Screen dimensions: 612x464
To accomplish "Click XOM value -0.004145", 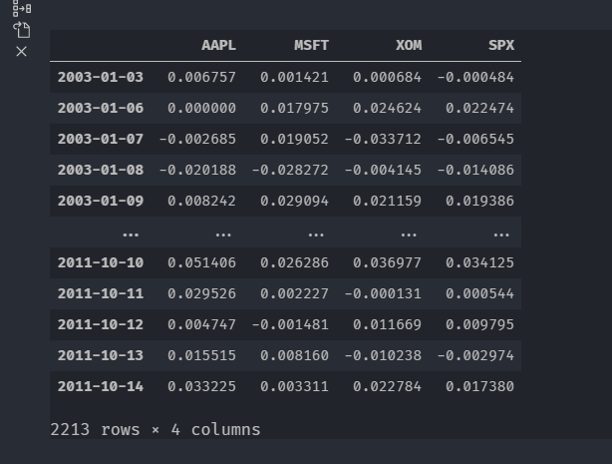I will pos(383,170).
